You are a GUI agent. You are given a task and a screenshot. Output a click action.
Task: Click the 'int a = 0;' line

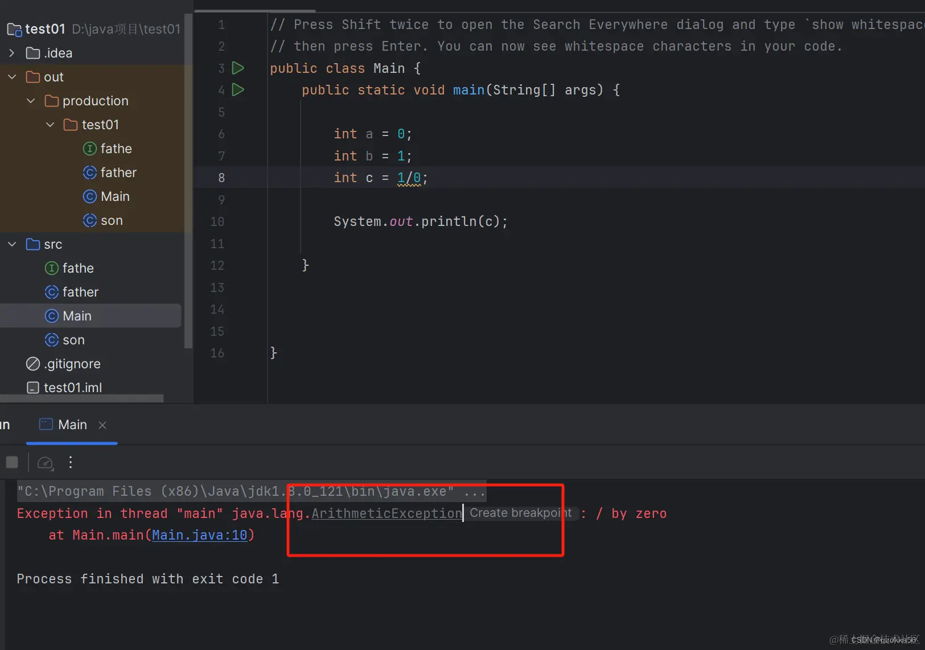pos(372,134)
